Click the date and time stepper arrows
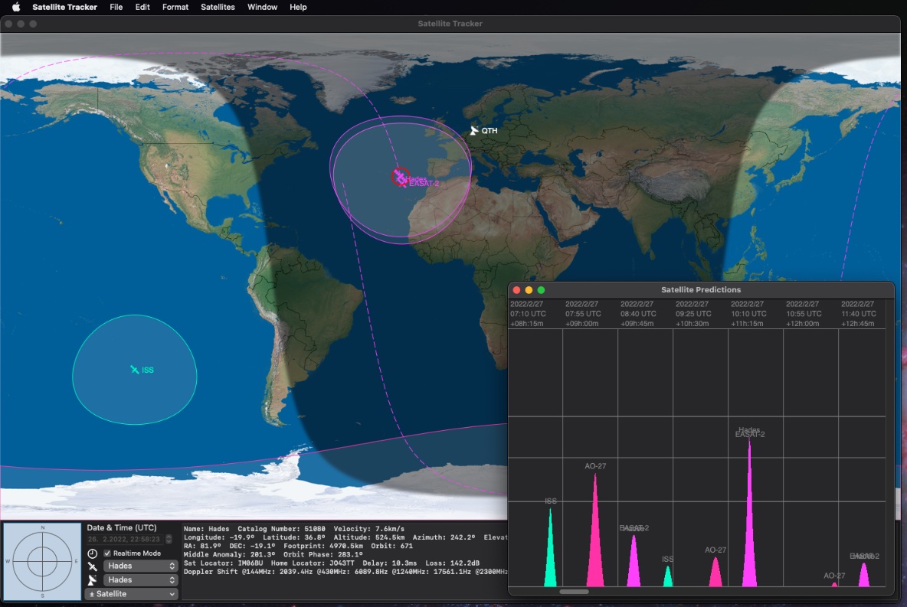The width and height of the screenshot is (907, 607). pyautogui.click(x=169, y=539)
